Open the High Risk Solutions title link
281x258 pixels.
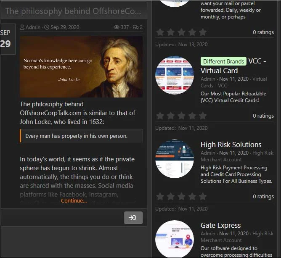pyautogui.click(x=231, y=145)
